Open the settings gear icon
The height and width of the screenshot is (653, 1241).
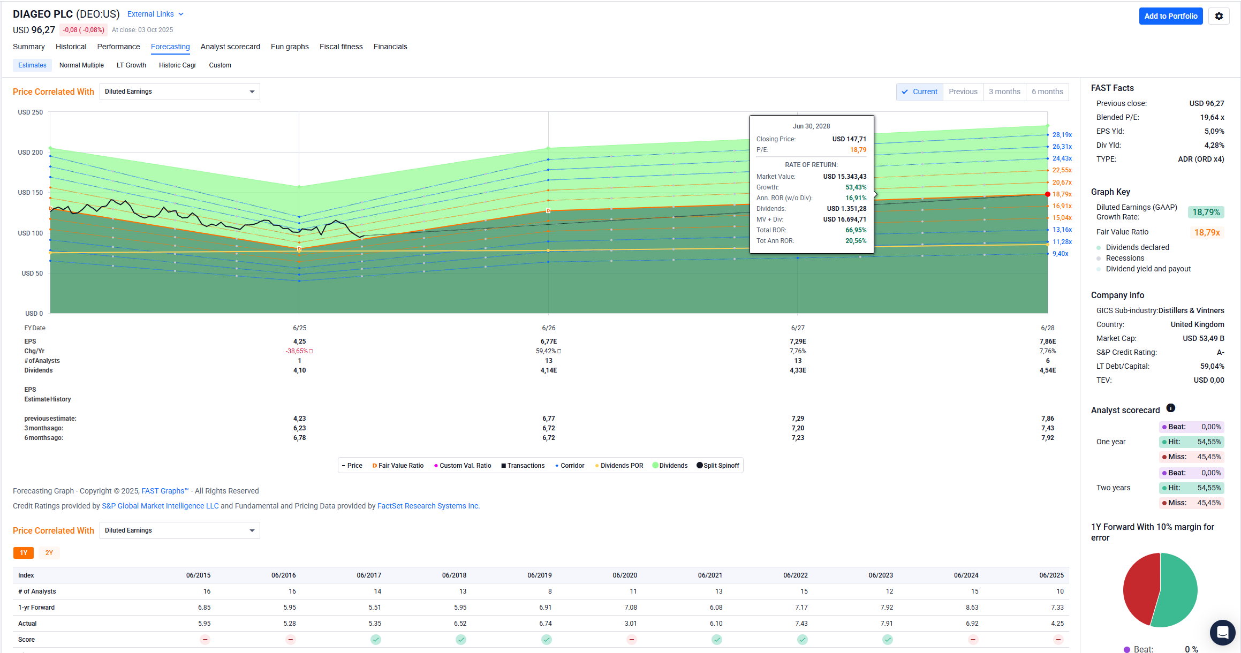(x=1219, y=16)
